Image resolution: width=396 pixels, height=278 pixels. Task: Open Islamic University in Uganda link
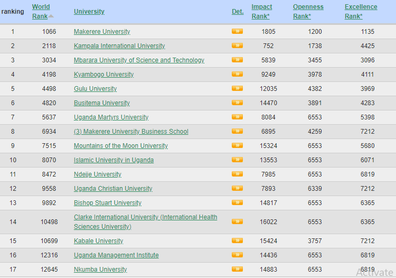(114, 160)
